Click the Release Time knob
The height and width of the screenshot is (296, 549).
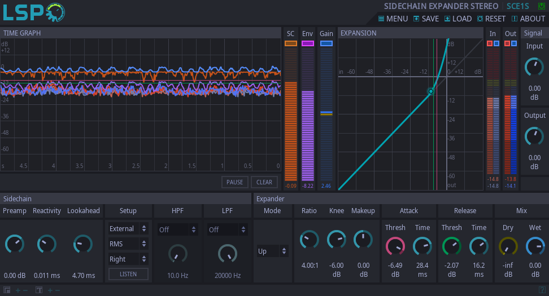tap(478, 246)
